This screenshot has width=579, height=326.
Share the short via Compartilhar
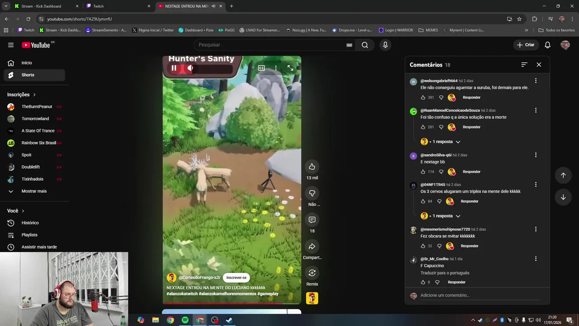[312, 246]
